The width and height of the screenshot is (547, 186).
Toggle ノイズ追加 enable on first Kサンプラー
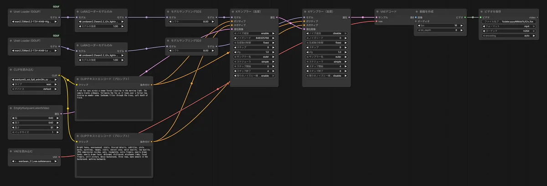[254, 34]
